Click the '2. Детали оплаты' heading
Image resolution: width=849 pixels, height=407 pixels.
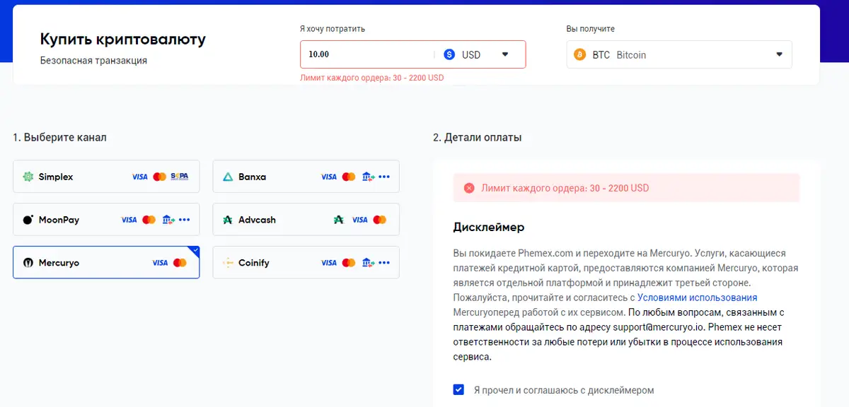(x=478, y=137)
